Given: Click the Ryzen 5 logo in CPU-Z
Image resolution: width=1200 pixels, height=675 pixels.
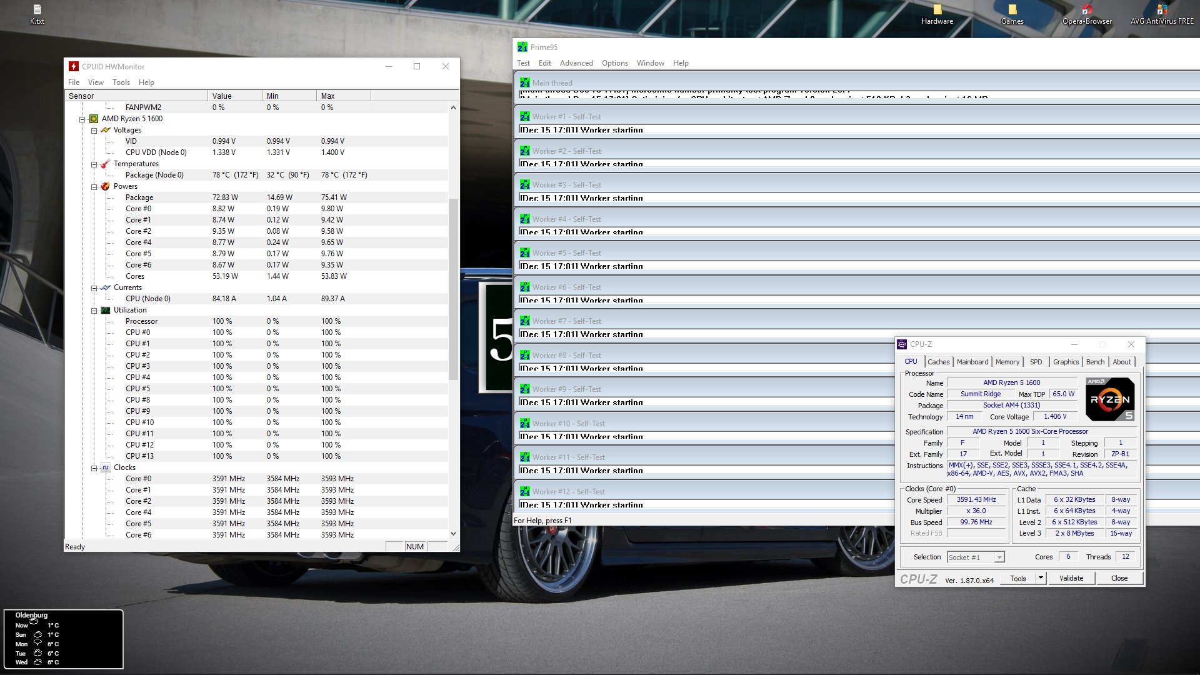Looking at the screenshot, I should (1110, 399).
